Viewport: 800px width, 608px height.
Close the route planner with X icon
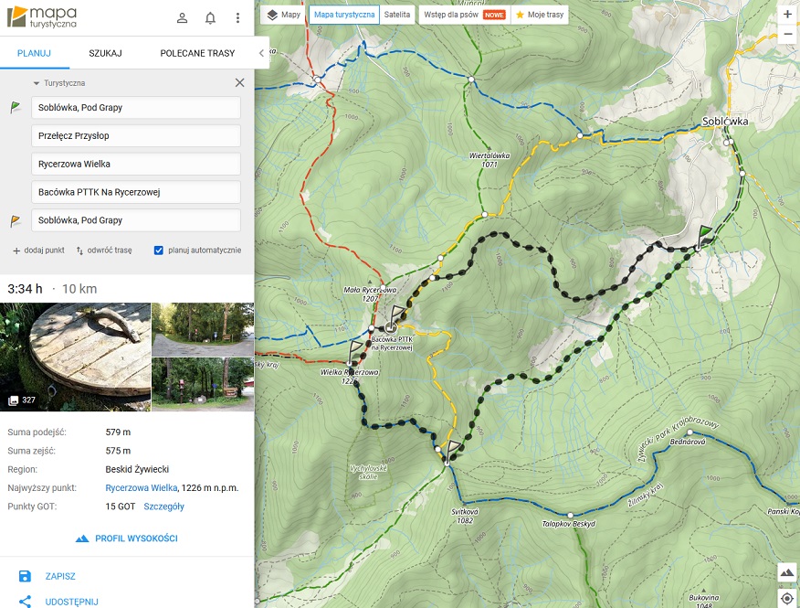[x=239, y=82]
